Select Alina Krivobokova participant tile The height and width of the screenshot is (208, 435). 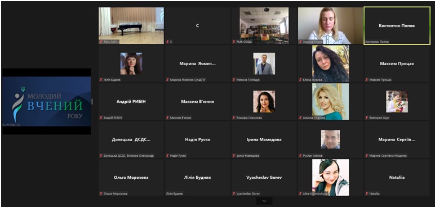(x=330, y=177)
